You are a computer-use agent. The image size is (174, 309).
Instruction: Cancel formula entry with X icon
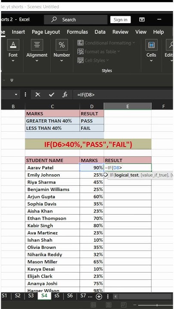pos(38,95)
